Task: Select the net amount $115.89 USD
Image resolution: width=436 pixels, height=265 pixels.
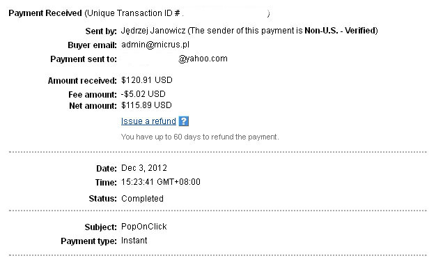Action: click(x=146, y=105)
